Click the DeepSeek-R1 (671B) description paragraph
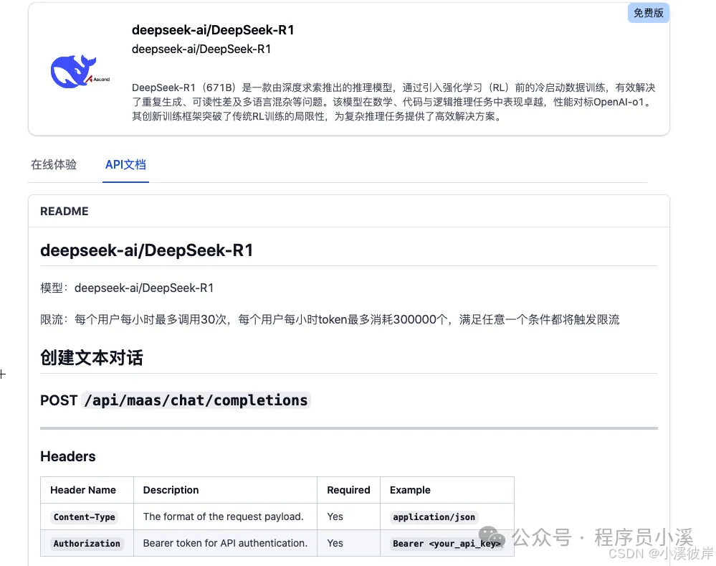The height and width of the screenshot is (566, 716). point(393,101)
